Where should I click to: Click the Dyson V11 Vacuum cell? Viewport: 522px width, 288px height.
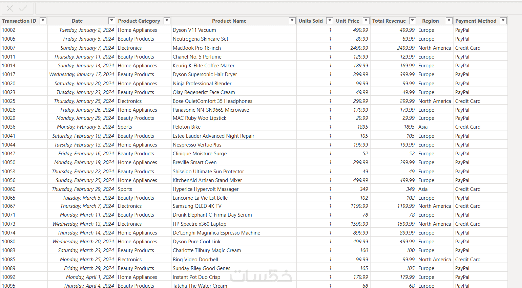234,30
